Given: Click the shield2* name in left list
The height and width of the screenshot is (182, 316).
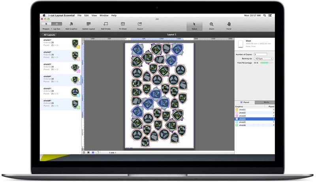Looking at the screenshot, I should click(47, 52).
